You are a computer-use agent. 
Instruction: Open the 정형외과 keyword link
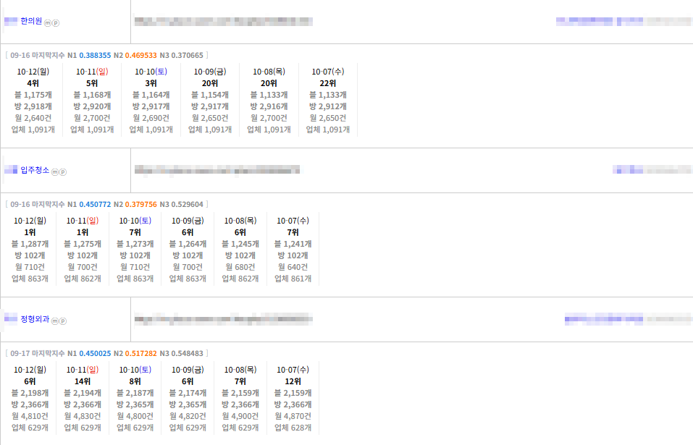point(35,319)
